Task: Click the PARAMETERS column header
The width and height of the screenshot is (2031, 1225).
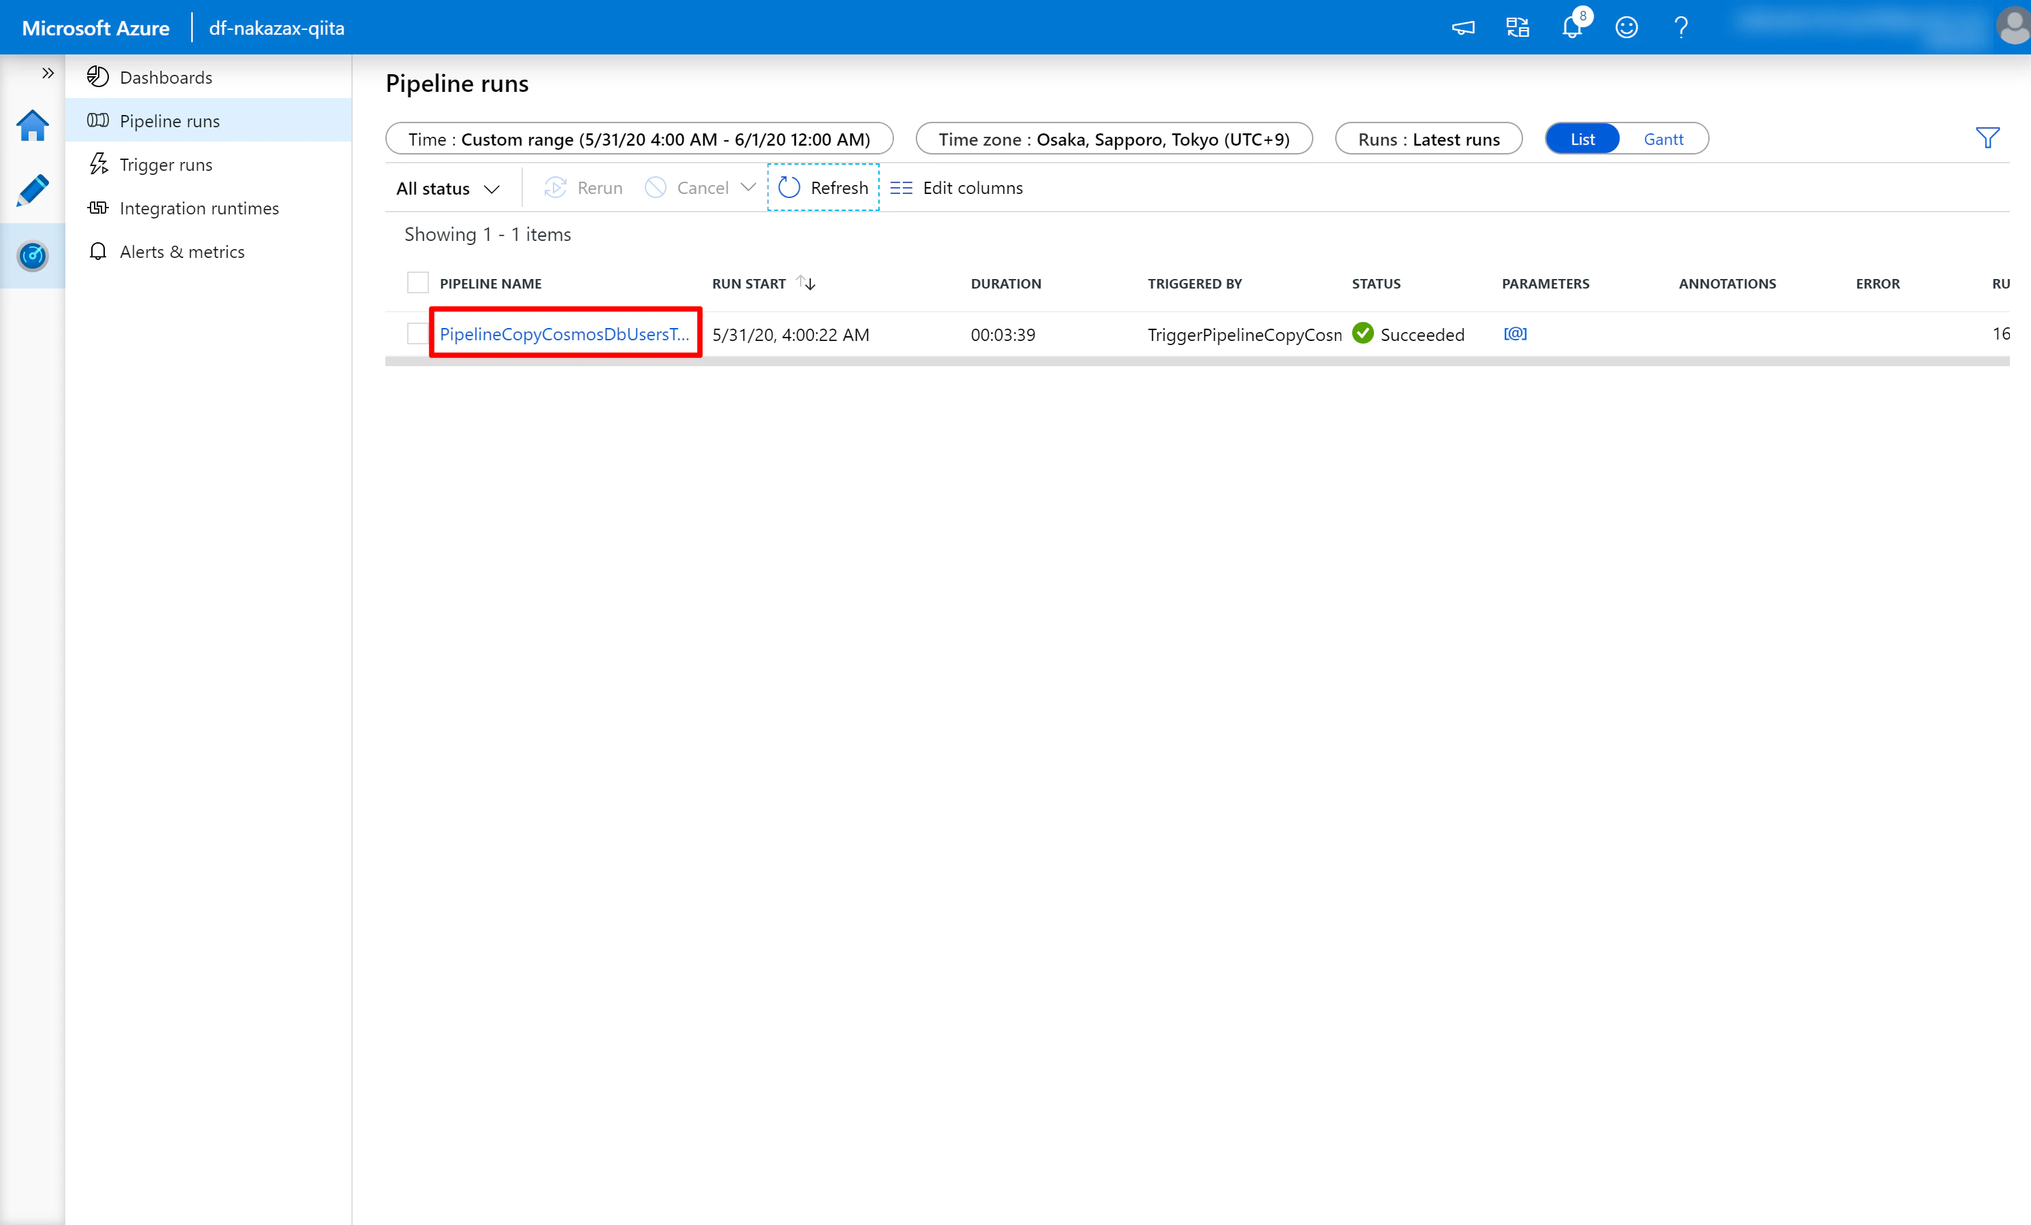Action: coord(1546,283)
